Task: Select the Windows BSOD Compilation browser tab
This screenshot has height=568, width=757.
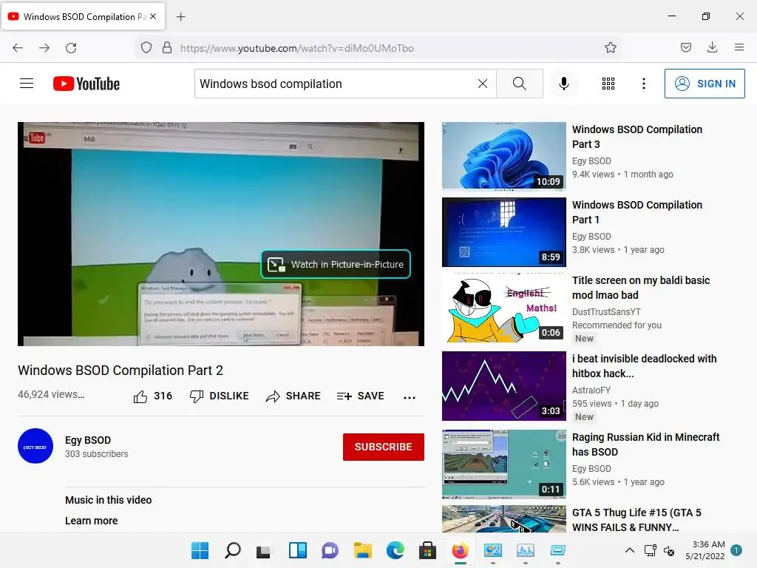Action: 83,16
